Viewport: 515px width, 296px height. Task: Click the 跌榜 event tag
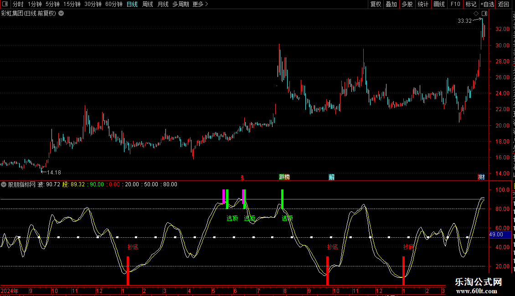[284, 177]
